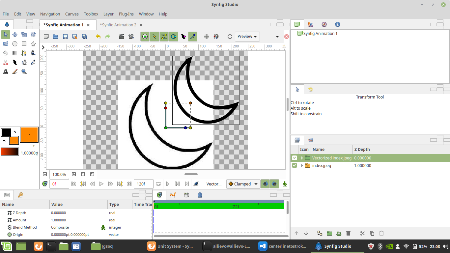
Task: Open the Layer menu
Action: tap(108, 14)
